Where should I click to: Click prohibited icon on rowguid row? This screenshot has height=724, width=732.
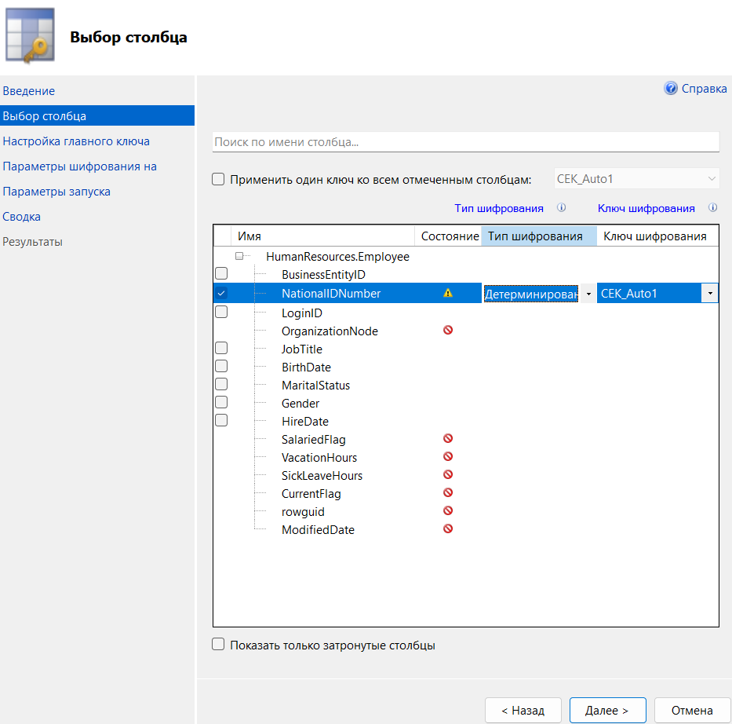448,511
